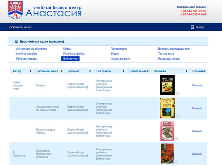
Task: Click the Anastasia logo emblem
Action: coord(15,10)
